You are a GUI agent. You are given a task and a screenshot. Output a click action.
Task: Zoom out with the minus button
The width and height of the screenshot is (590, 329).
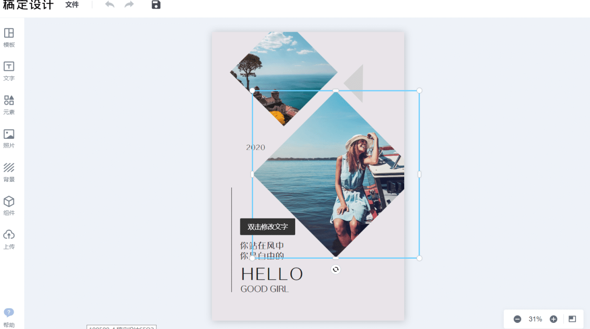click(517, 319)
